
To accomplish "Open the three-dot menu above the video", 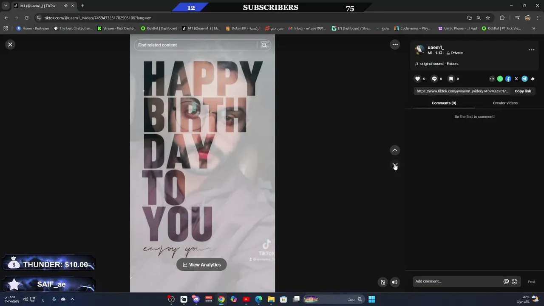I will click(x=395, y=45).
